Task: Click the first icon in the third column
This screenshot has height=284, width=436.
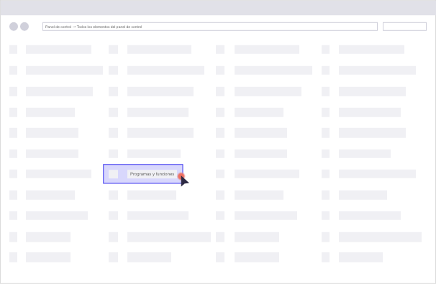Action: [x=220, y=50]
